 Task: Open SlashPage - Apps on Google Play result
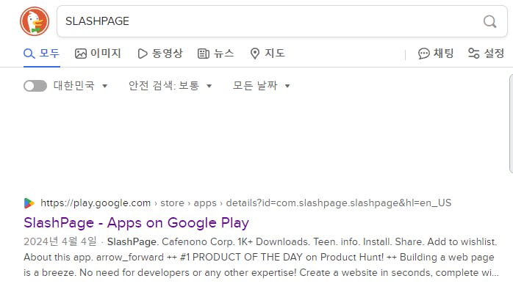pyautogui.click(x=136, y=223)
